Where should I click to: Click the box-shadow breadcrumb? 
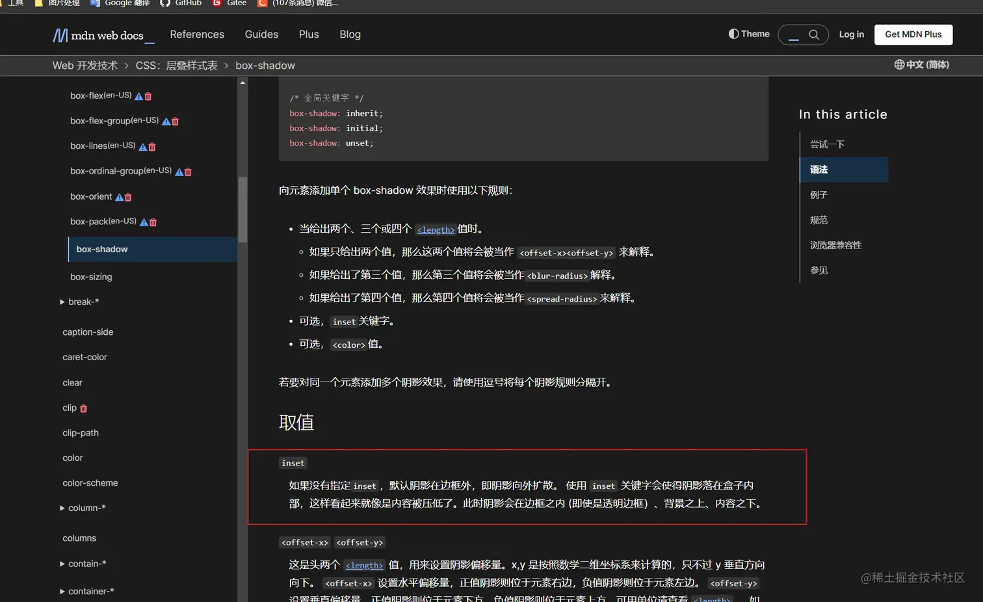click(265, 66)
